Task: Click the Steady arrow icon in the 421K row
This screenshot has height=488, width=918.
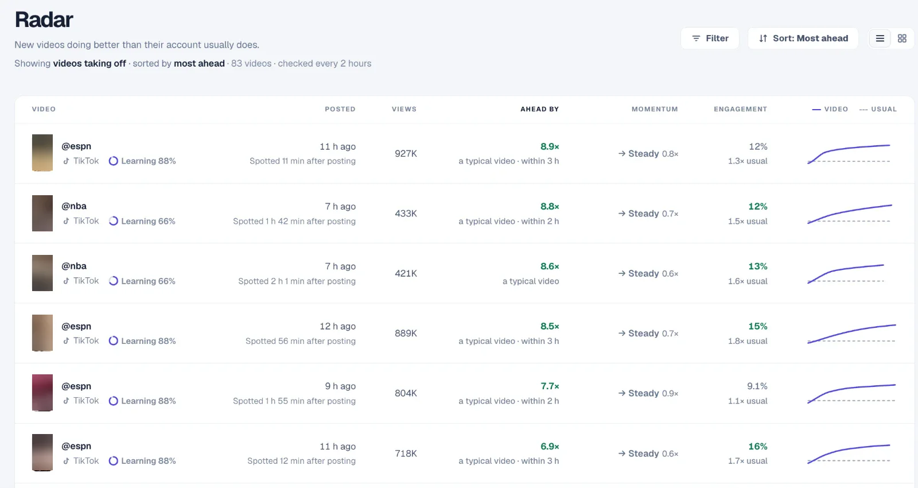Action: 622,273
